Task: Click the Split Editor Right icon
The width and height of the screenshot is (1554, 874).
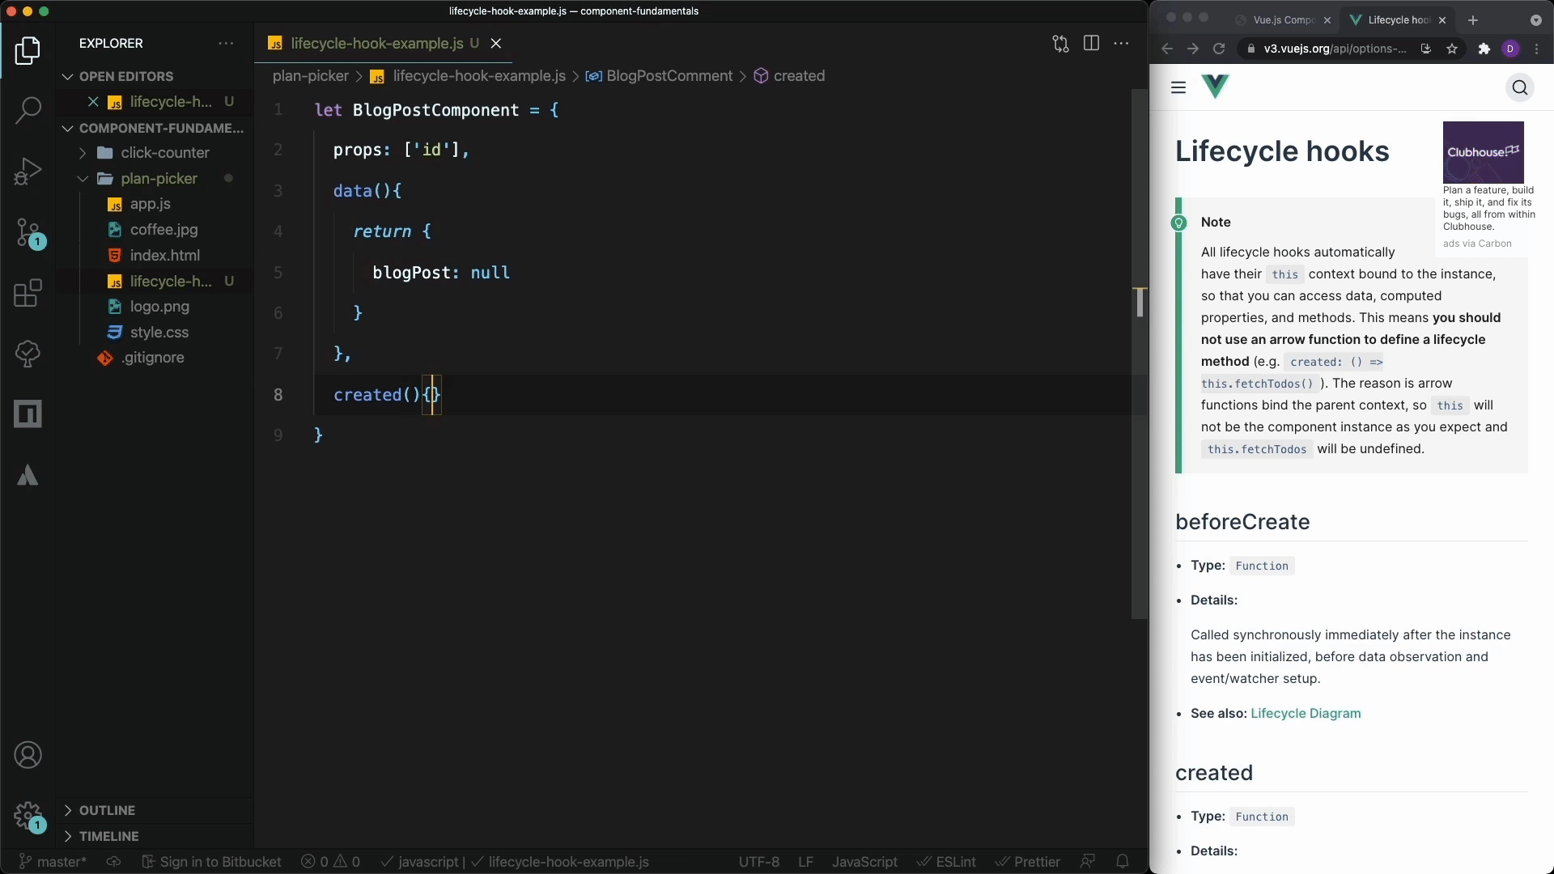Action: pyautogui.click(x=1091, y=44)
